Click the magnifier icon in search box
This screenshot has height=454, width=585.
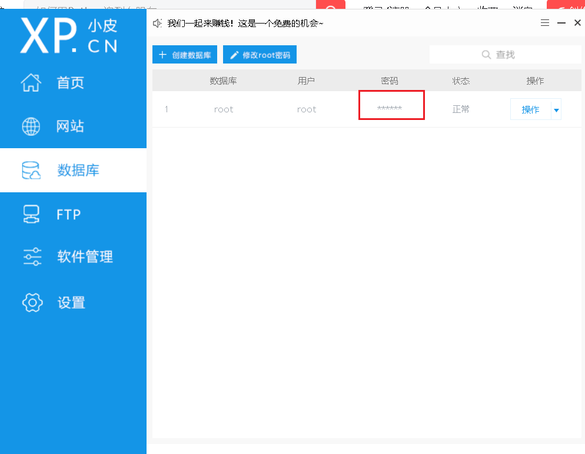pyautogui.click(x=486, y=54)
